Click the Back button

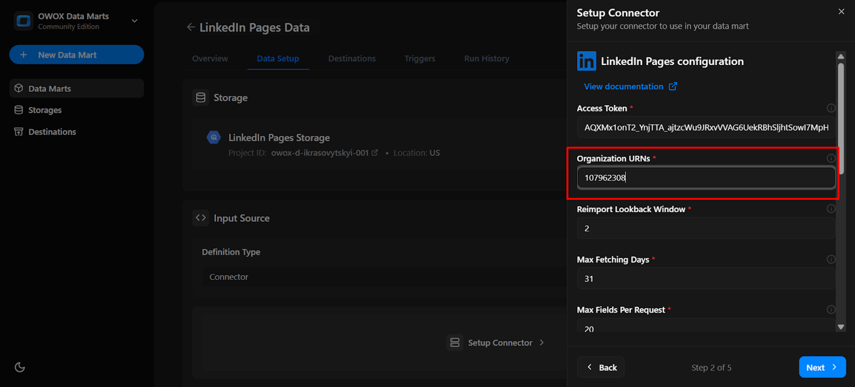click(601, 367)
